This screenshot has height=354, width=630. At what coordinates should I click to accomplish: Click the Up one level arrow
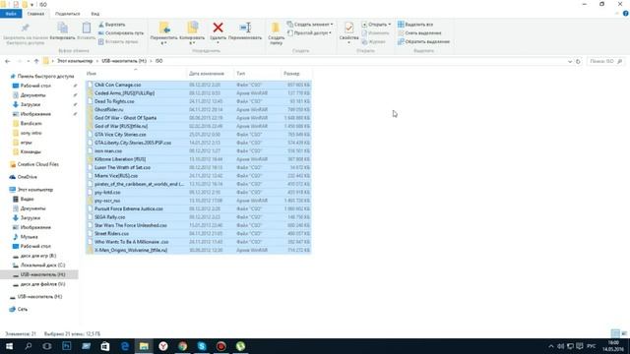pos(36,61)
